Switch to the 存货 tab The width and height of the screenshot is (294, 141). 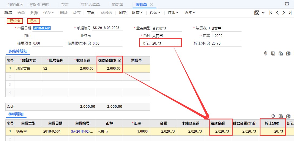click(x=65, y=5)
